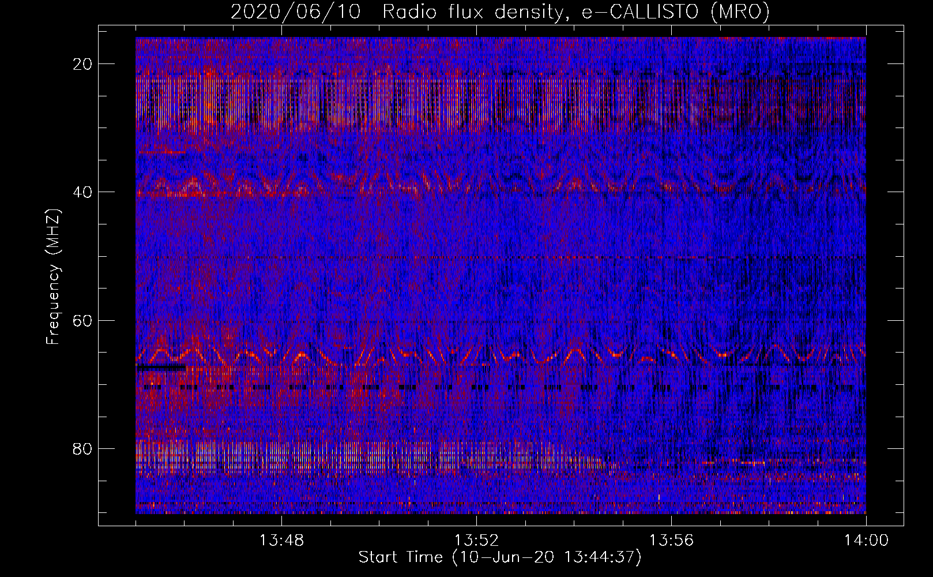Click the 14:00 time tick label

(866, 541)
